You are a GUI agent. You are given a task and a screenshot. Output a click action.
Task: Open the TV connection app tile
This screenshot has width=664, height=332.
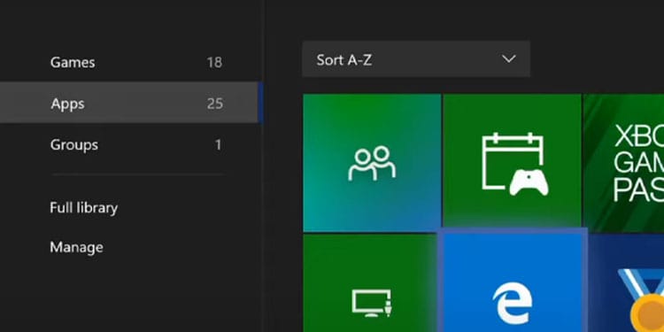370,283
